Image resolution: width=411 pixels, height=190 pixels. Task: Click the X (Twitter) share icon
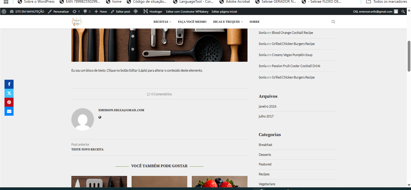pyautogui.click(x=9, y=93)
